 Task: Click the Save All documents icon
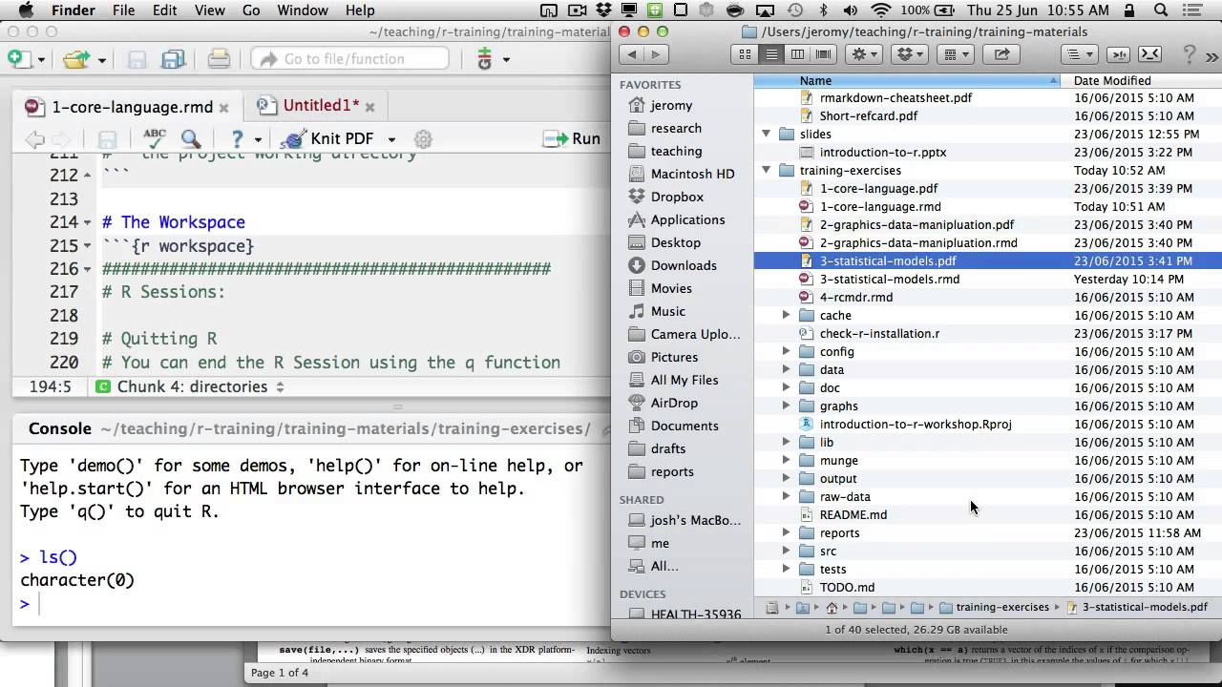pos(173,59)
